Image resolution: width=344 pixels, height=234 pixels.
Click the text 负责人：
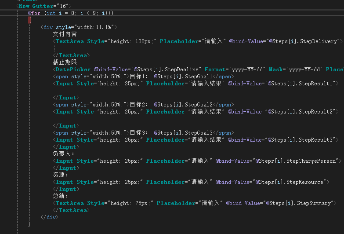click(64, 154)
